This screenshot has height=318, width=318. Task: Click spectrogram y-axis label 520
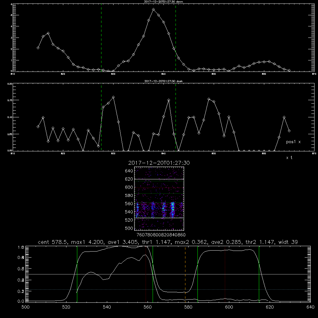129,220
